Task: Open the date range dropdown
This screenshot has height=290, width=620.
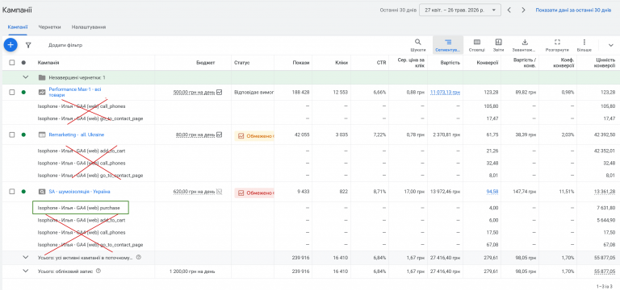Action: pyautogui.click(x=460, y=10)
